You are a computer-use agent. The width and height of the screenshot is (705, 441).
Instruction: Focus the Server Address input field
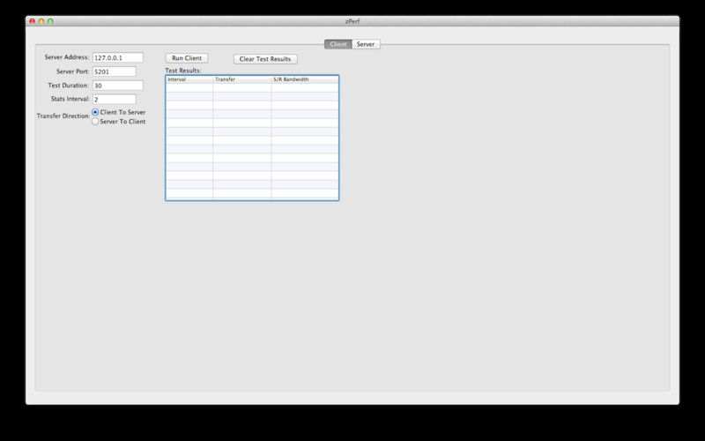117,57
